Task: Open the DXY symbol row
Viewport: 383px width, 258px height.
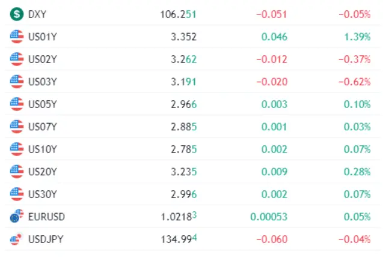Action: [192, 14]
